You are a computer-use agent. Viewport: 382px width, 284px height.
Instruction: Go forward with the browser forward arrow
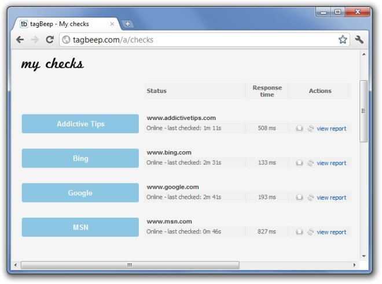click(35, 40)
